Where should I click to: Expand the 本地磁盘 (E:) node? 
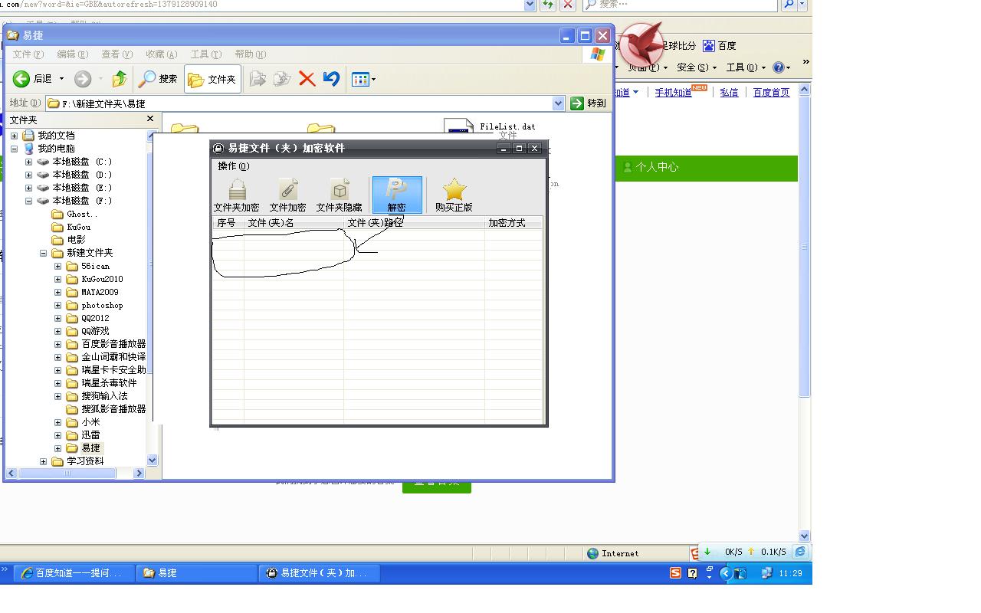28,188
